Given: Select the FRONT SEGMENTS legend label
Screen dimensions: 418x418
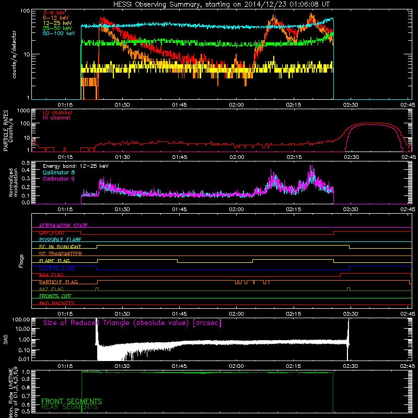Looking at the screenshot, I should click(x=72, y=401).
